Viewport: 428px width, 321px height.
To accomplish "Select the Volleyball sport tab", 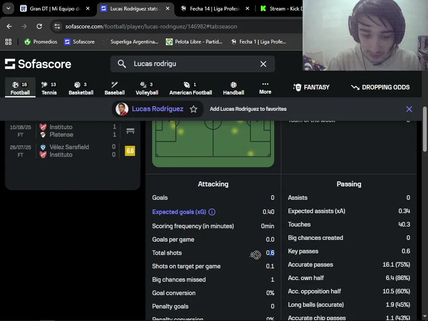I will point(147,88).
